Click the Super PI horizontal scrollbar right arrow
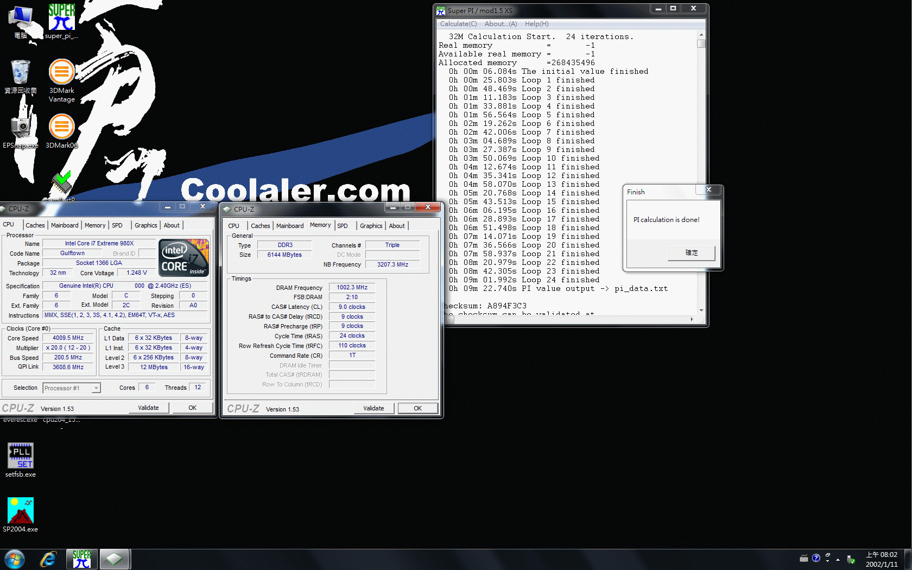Viewport: 912px width, 570px height. 692,319
